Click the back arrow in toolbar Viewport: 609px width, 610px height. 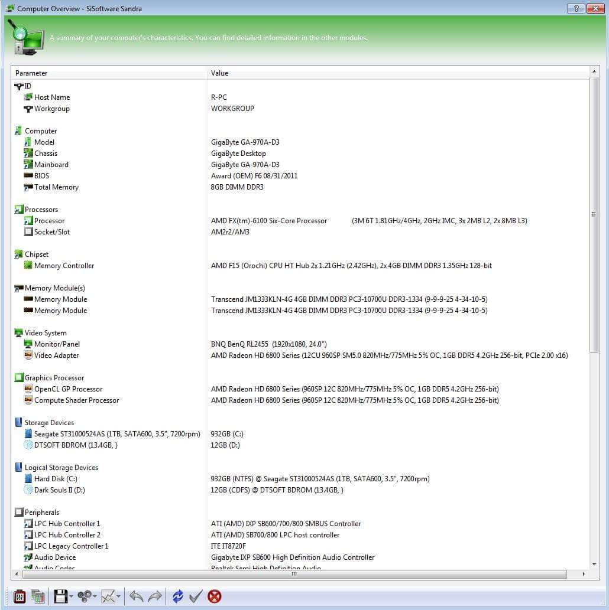point(137,596)
